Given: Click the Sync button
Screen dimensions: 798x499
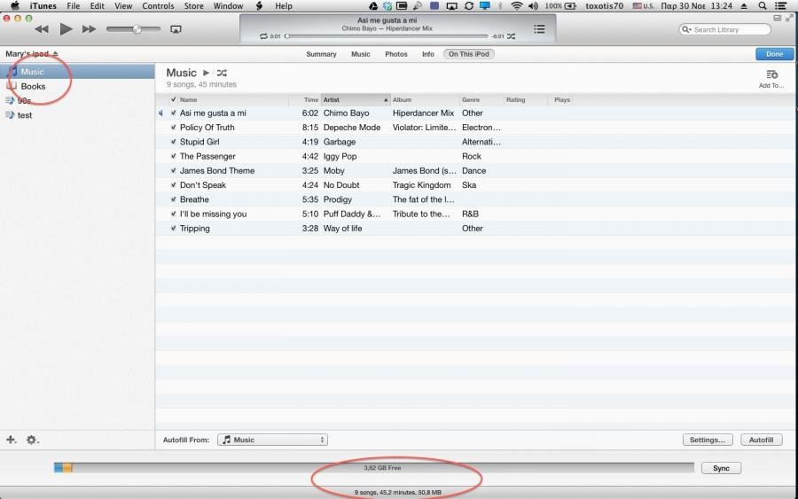Looking at the screenshot, I should [721, 468].
